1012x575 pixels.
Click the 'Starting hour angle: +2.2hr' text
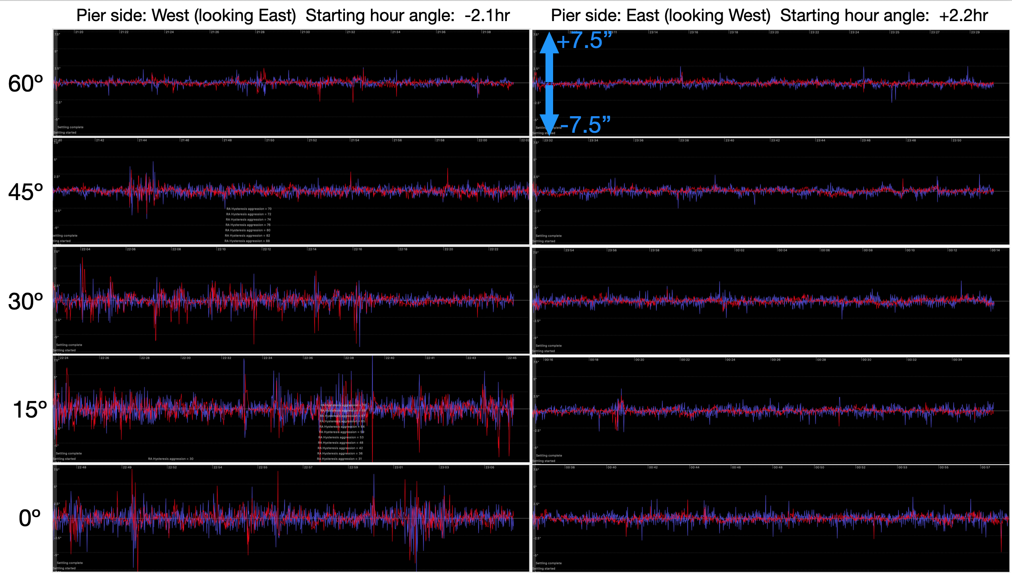click(x=884, y=16)
